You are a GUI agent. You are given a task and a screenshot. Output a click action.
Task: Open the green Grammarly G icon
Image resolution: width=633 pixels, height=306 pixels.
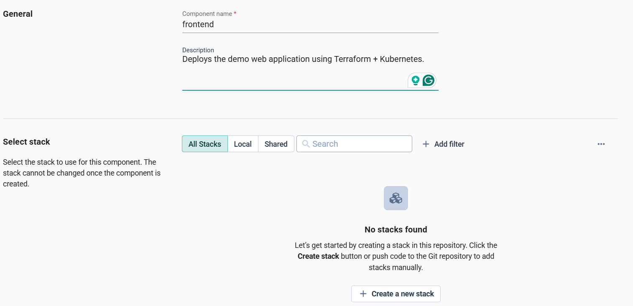coord(428,80)
